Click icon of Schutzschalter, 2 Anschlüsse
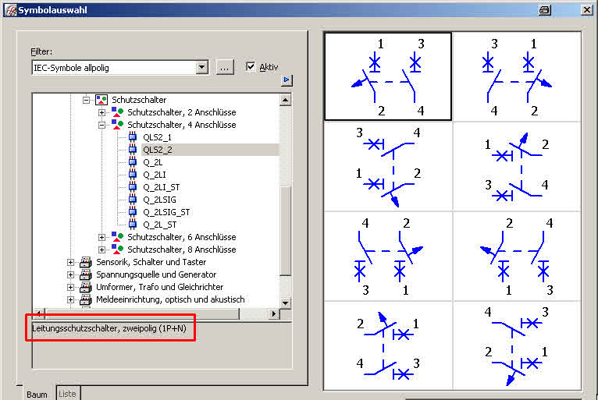The width and height of the screenshot is (598, 400). pos(117,112)
